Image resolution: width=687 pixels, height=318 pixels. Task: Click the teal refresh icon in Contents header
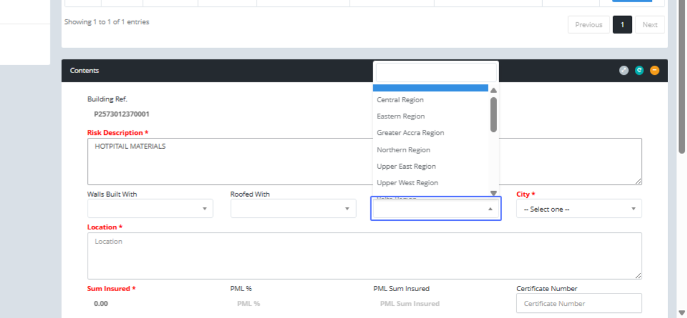pyautogui.click(x=639, y=70)
